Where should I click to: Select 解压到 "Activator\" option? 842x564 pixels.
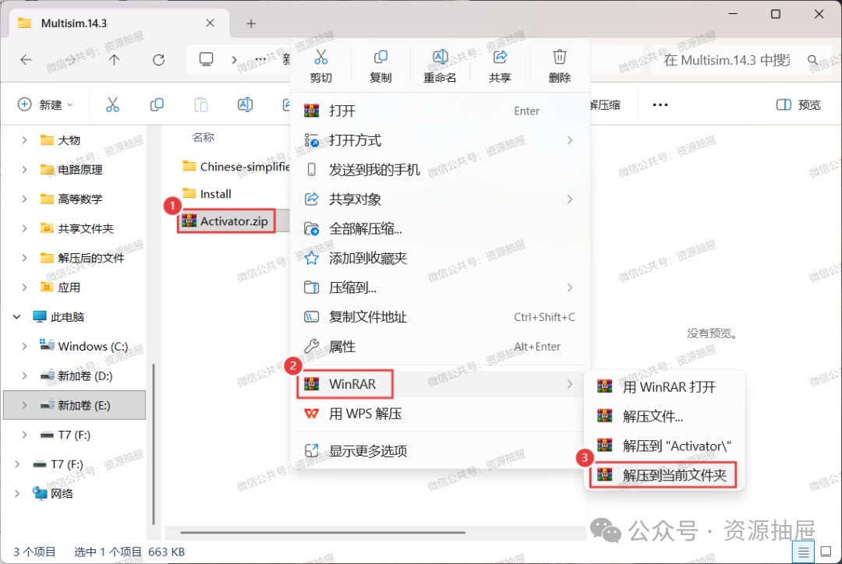click(x=664, y=446)
